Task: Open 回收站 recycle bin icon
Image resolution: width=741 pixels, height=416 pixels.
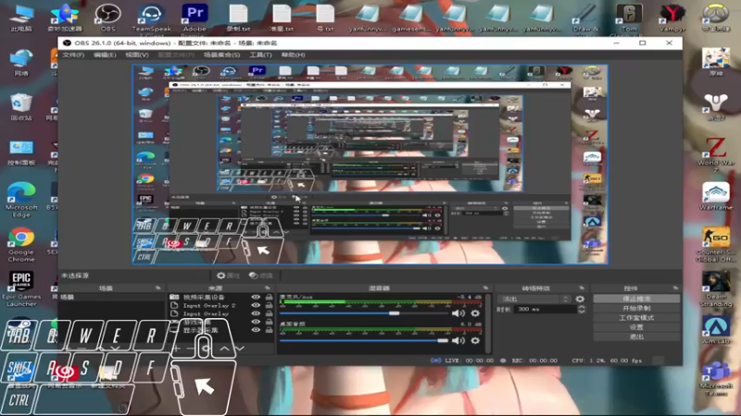Action: pos(21,107)
